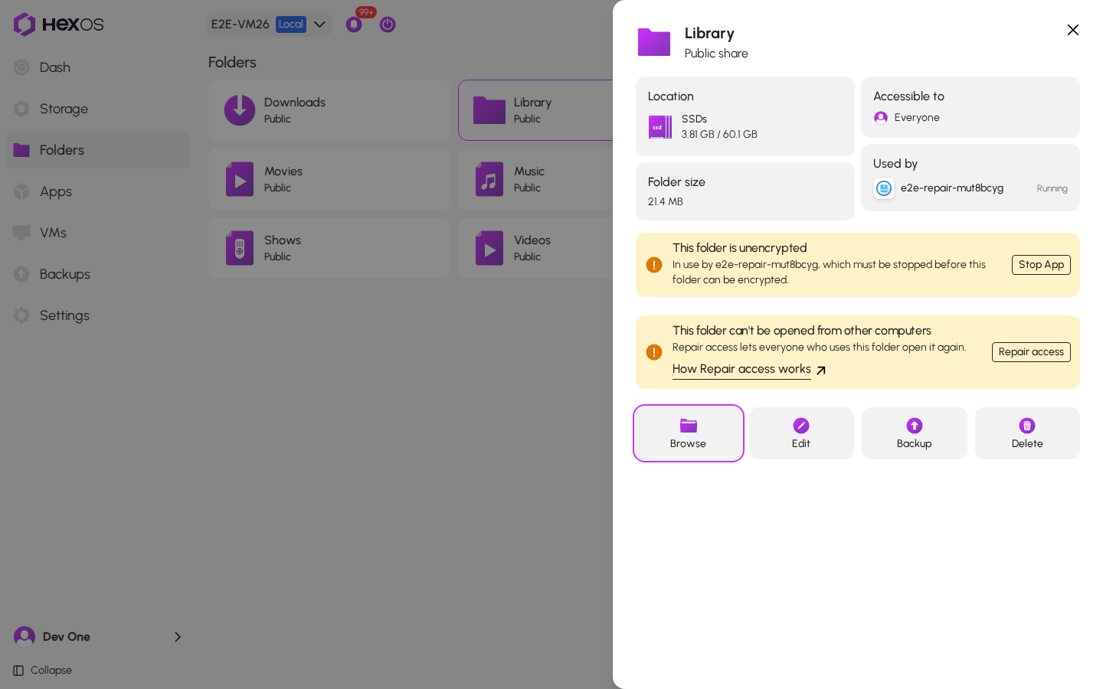Open the notifications bell icon
The width and height of the screenshot is (1103, 689).
click(354, 24)
